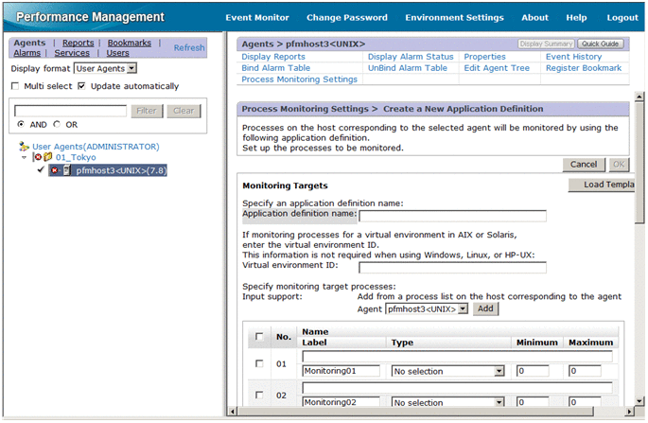Screen dimensions: 648x423
Task: Open the Type dropdown for Monitoring01
Action: tap(498, 372)
